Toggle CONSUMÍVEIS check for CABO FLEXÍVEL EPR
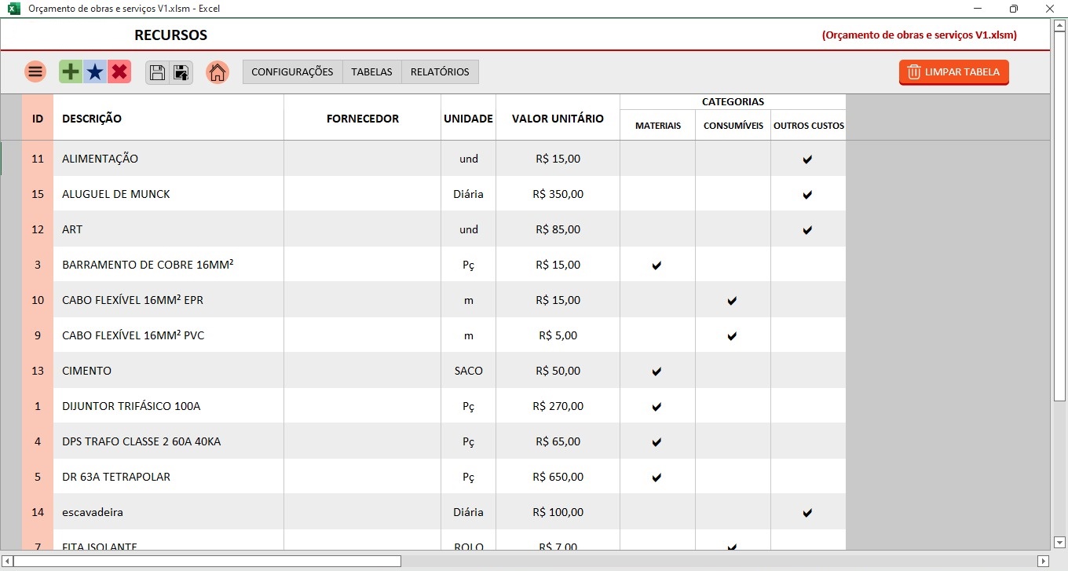 (x=732, y=301)
